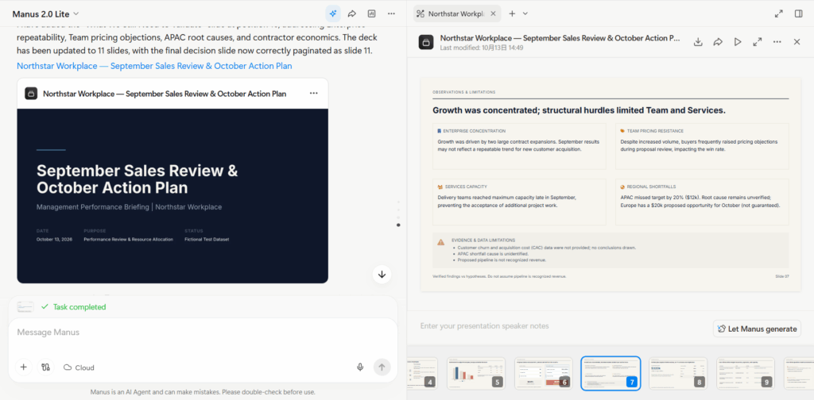Toggle the side panel layout icon

tap(798, 14)
